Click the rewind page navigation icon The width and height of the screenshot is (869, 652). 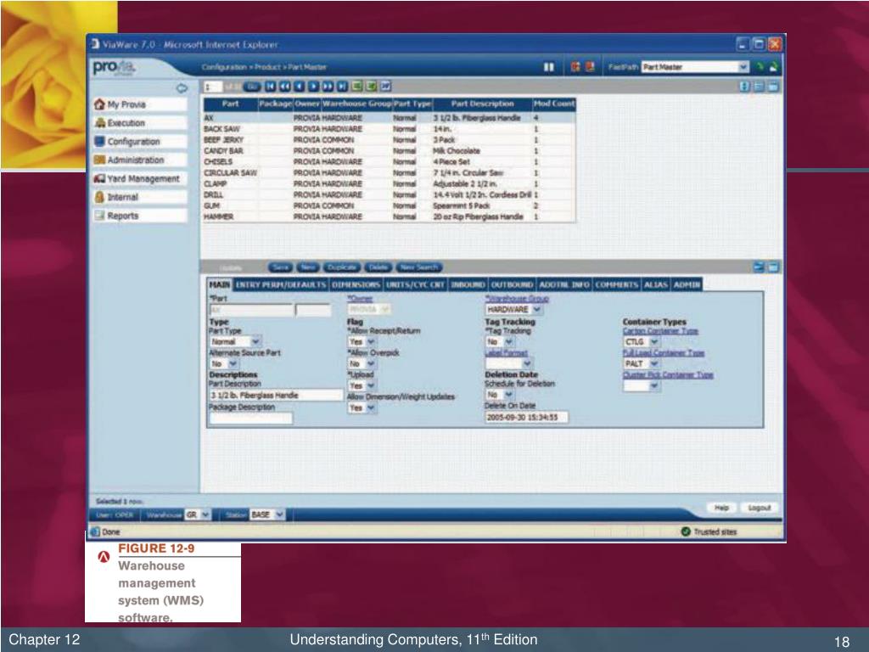pyautogui.click(x=284, y=87)
